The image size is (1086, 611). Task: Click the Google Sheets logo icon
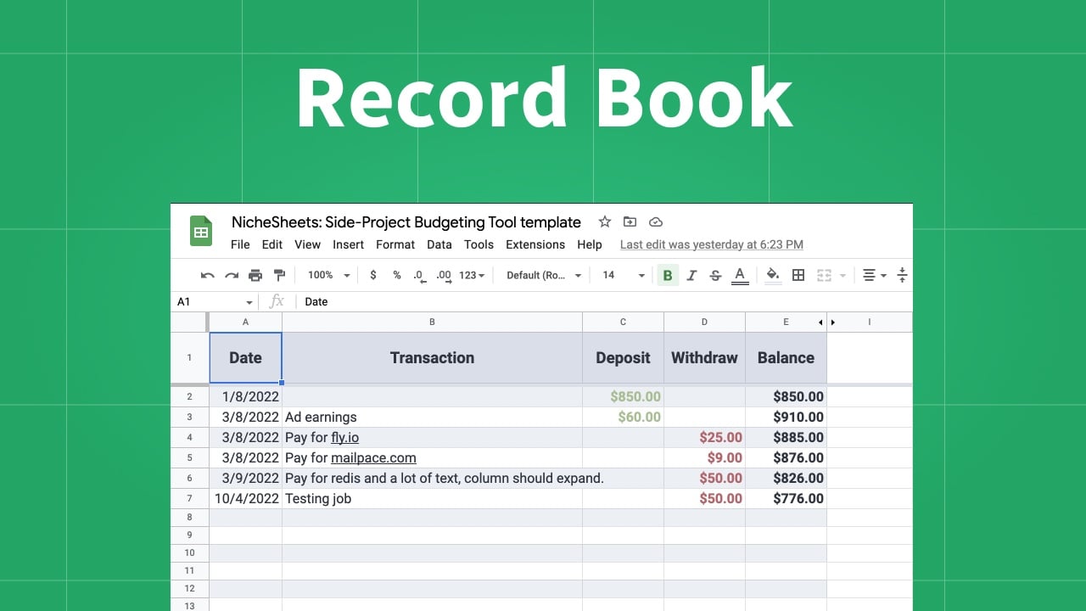pos(201,231)
